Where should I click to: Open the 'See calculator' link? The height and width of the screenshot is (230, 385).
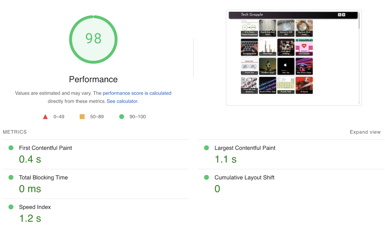click(122, 101)
